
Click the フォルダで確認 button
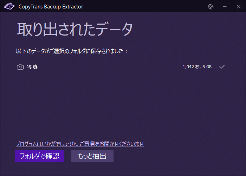40,156
